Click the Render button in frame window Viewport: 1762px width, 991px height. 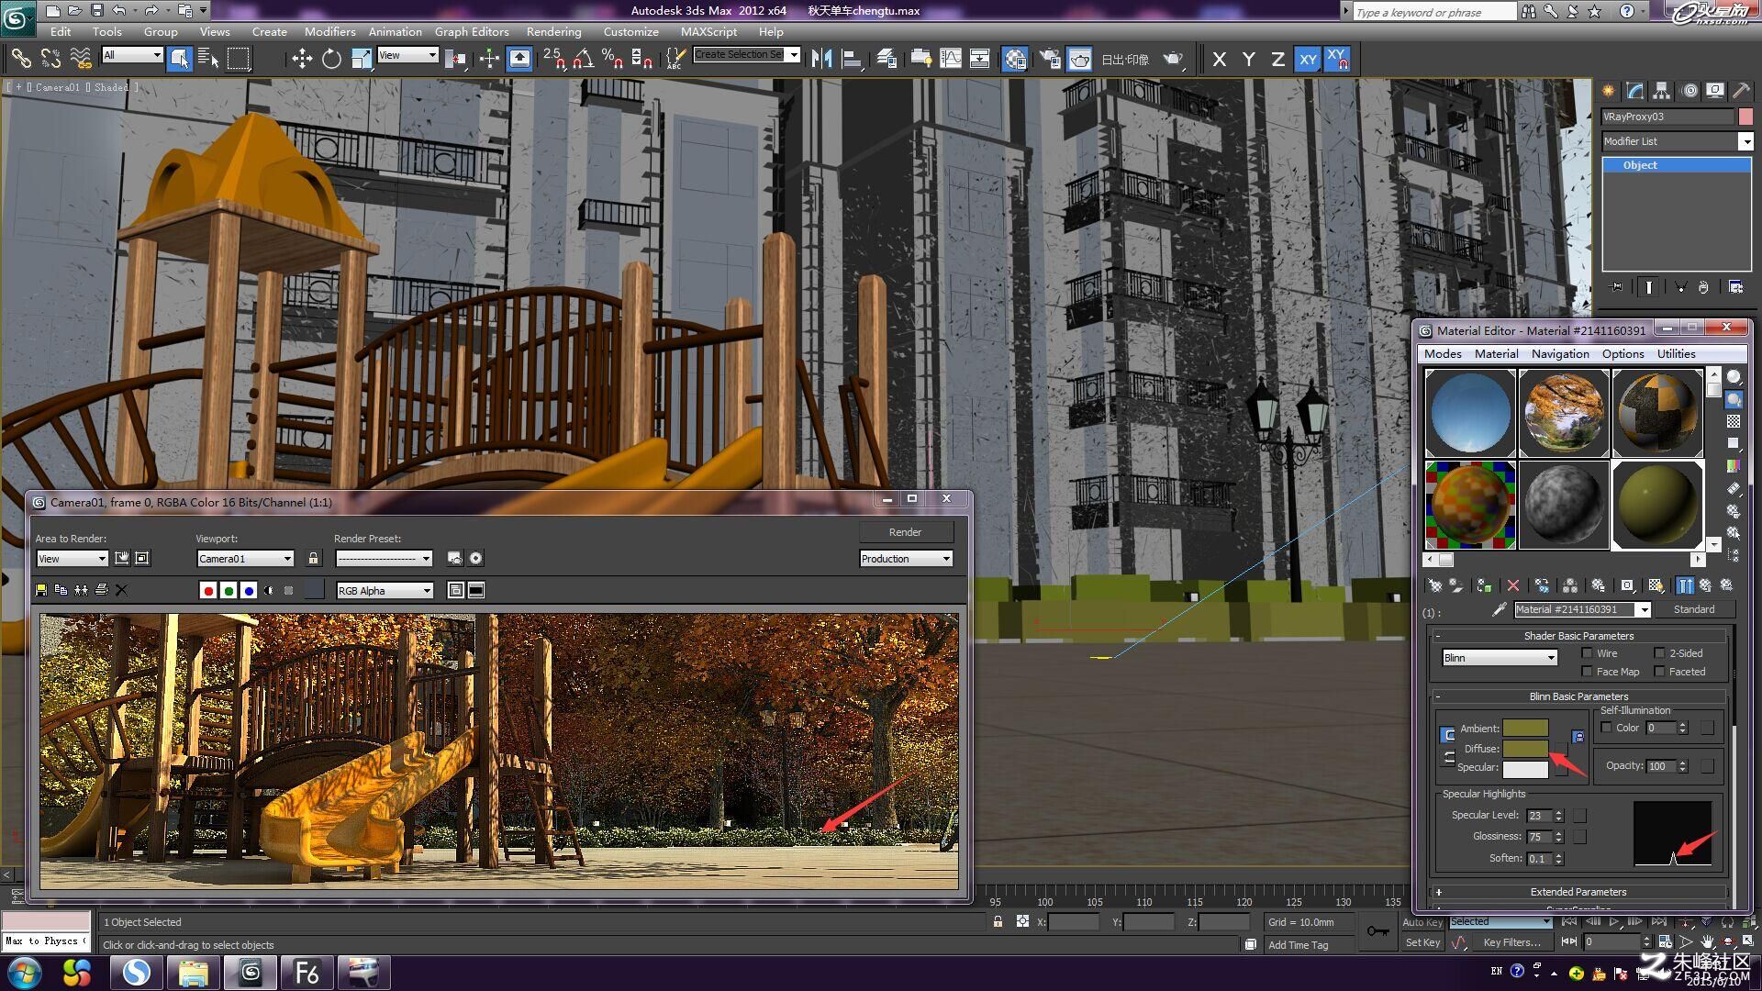(x=906, y=532)
